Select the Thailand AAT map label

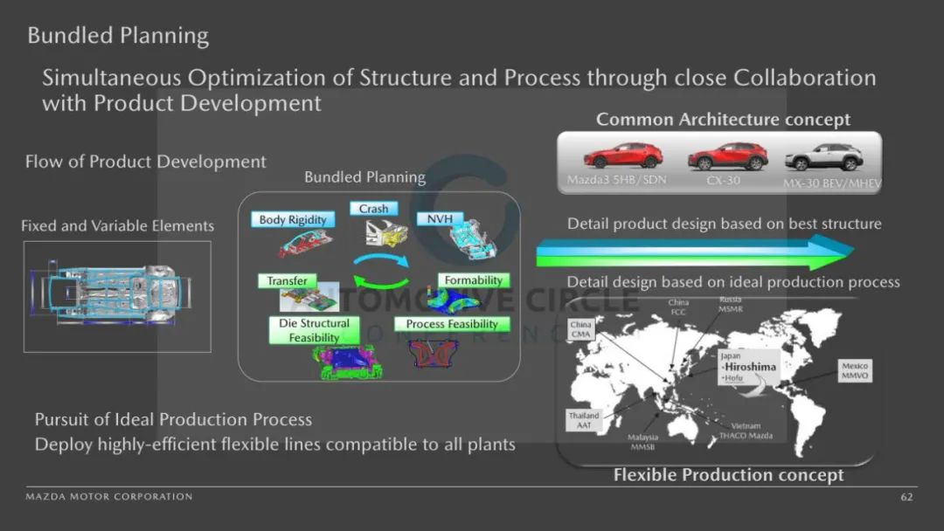tap(584, 420)
